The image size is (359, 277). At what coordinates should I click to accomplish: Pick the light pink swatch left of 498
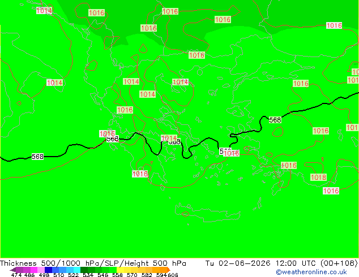pos(41,270)
